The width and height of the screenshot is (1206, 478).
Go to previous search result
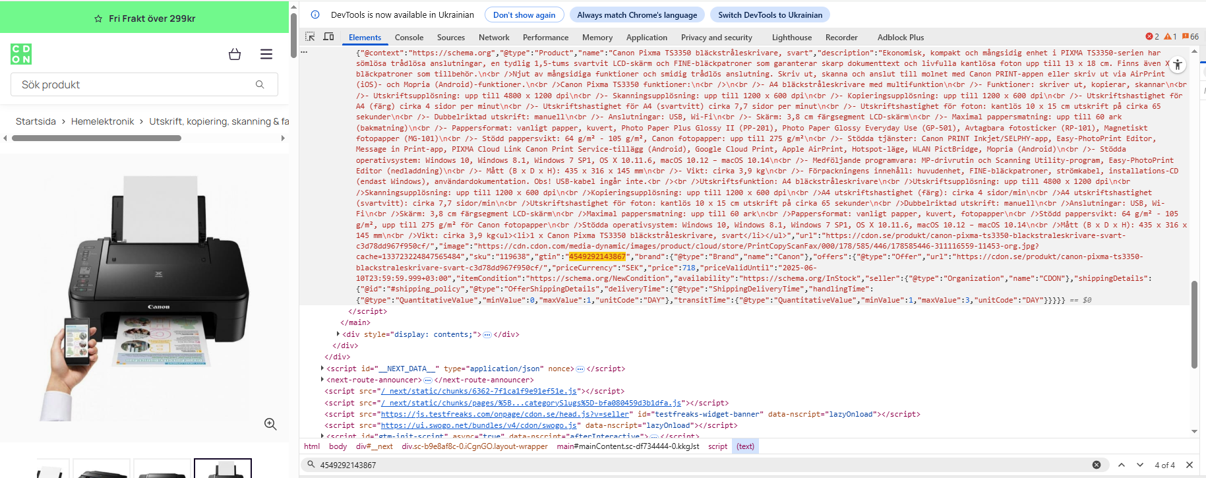point(1122,465)
